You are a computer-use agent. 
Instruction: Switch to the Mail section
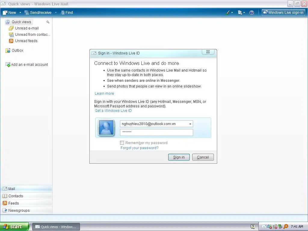coord(26,189)
